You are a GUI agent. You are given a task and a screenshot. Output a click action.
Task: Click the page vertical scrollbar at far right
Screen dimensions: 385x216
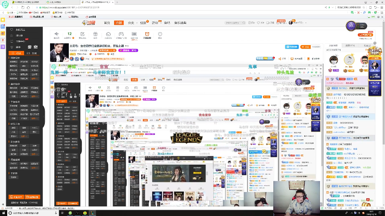384,83
